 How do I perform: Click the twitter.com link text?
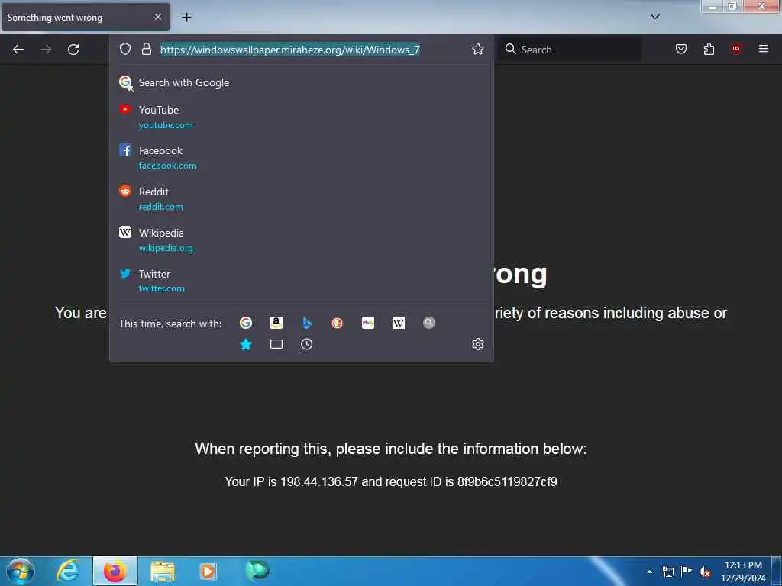162,288
